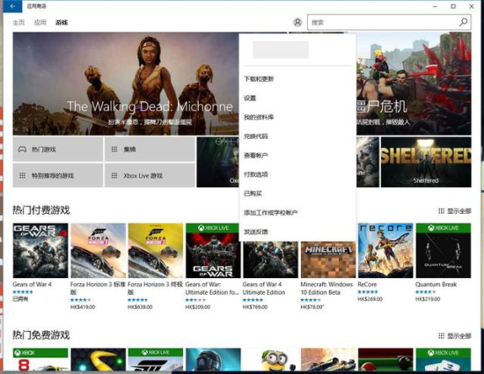Open Gears of War 4 cover art
Viewport: 484px width, 374px height.
tap(40, 251)
